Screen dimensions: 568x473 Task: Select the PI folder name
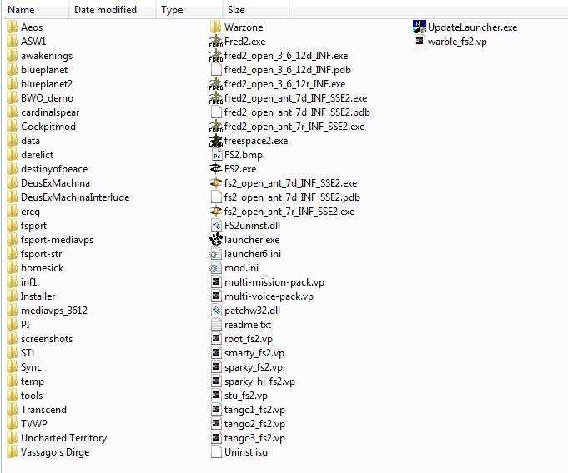tap(25, 325)
